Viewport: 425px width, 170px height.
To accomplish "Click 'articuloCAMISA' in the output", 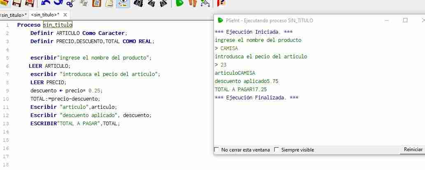I will [x=235, y=73].
